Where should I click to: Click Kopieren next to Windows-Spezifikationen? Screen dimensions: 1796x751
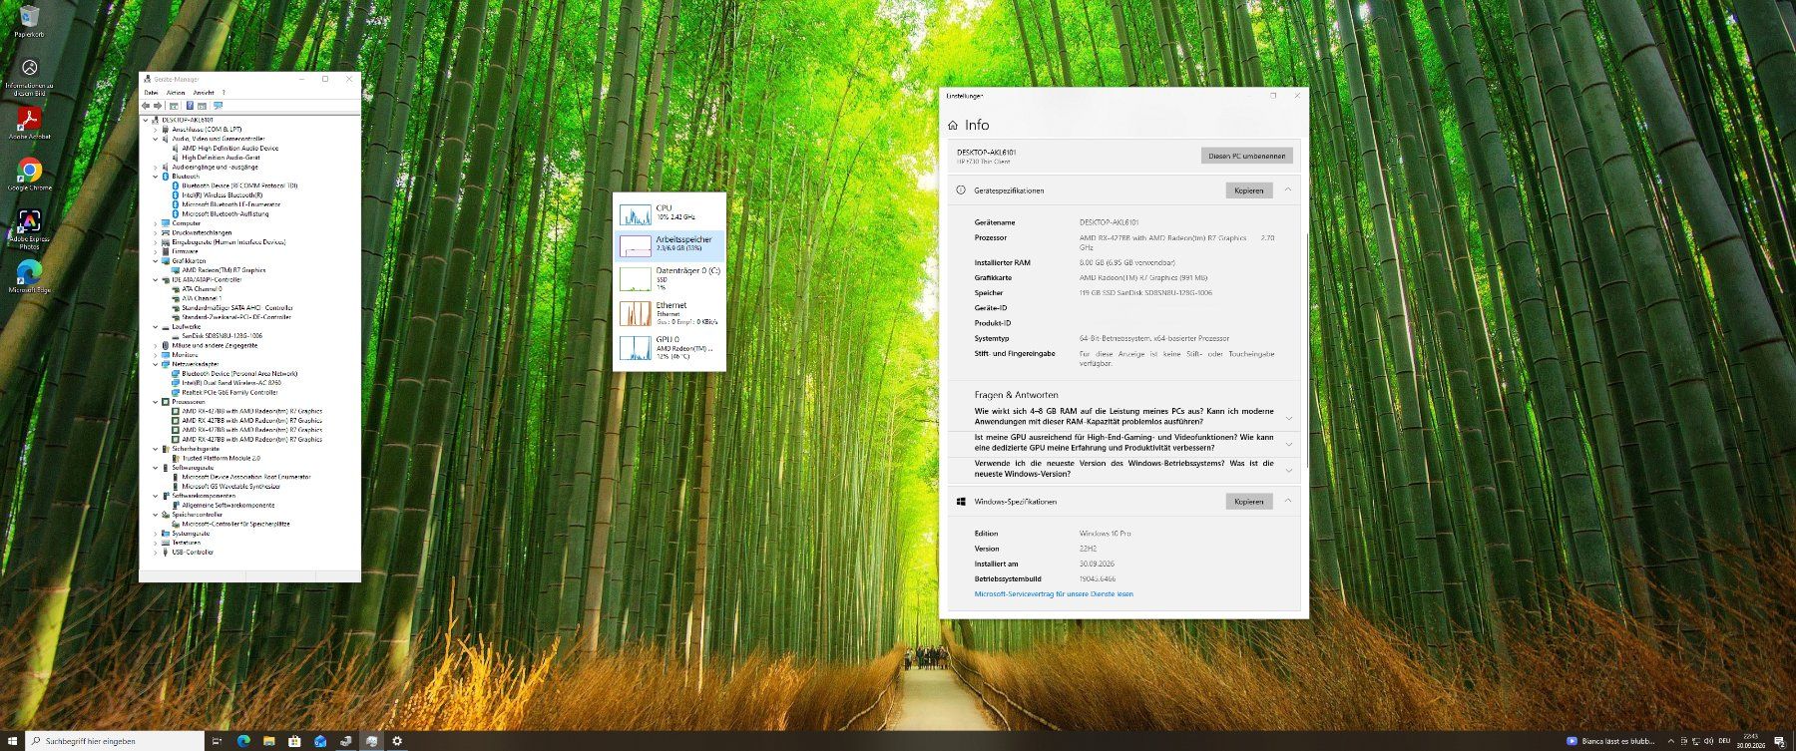1248,501
